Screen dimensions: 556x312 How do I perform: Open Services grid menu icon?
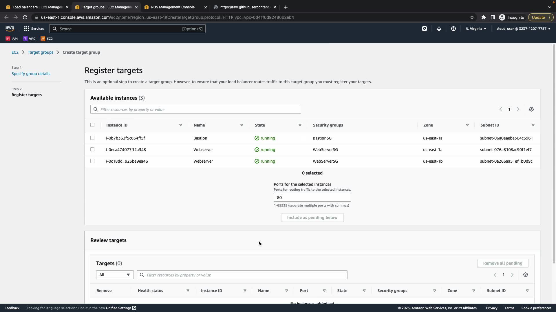pyautogui.click(x=27, y=29)
